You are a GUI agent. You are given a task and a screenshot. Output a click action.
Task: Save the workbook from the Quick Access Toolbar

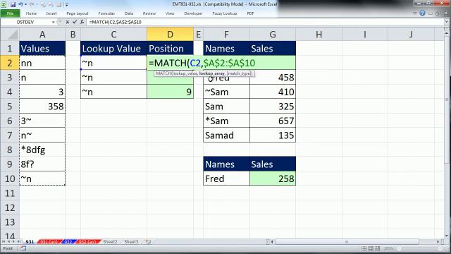[x=13, y=5]
